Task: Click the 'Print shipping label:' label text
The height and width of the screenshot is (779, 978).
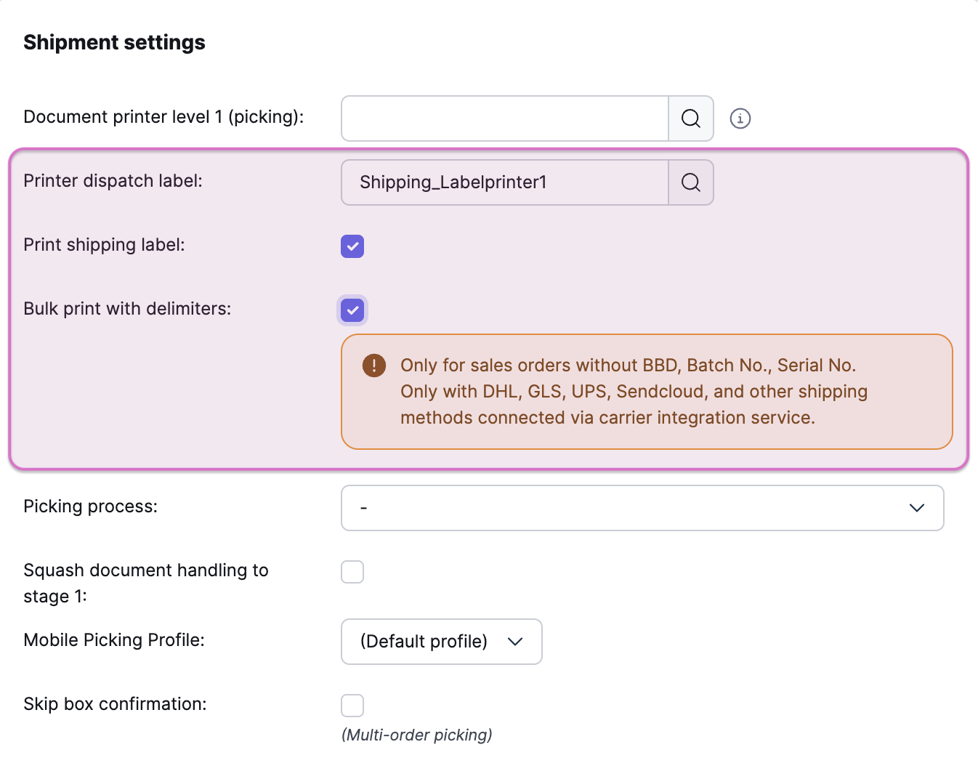Action: (x=104, y=245)
